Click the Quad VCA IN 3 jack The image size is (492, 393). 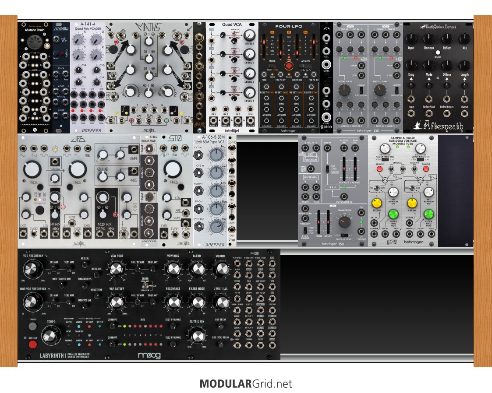click(x=238, y=109)
